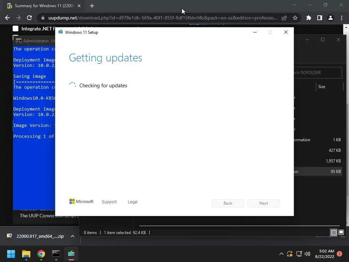This screenshot has height=262, width=349.
Task: Click the address bar lock icon
Action: coord(43,18)
